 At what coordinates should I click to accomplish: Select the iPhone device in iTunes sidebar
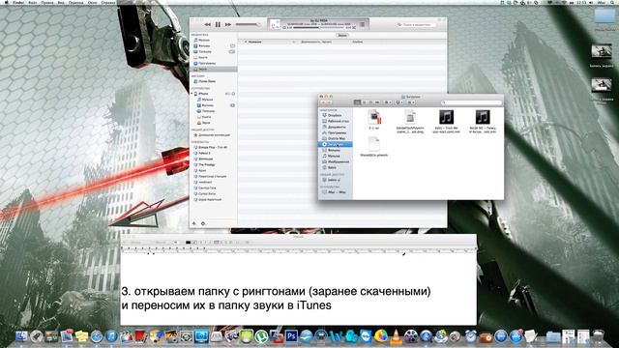(203, 94)
